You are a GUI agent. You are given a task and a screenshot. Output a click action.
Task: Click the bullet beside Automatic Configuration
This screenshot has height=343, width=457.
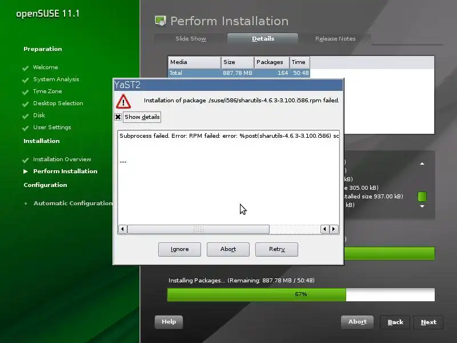click(26, 204)
